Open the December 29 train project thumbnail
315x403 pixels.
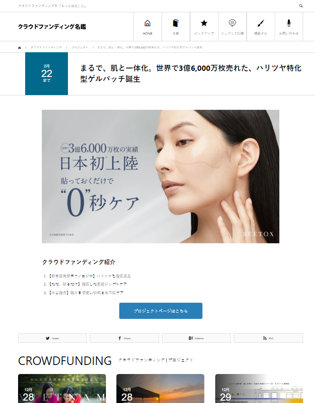pyautogui.click(x=259, y=388)
